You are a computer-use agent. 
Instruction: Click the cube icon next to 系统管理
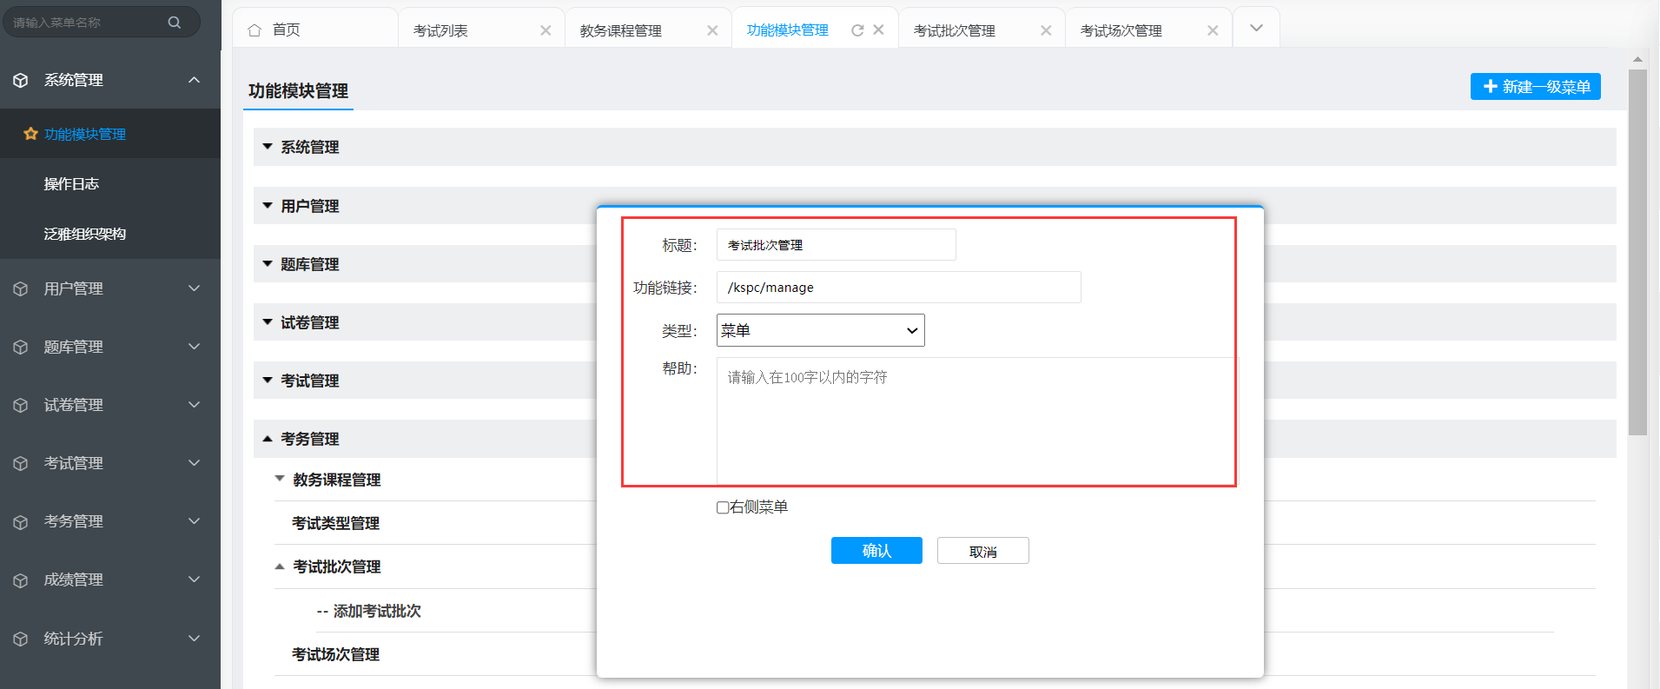click(21, 80)
